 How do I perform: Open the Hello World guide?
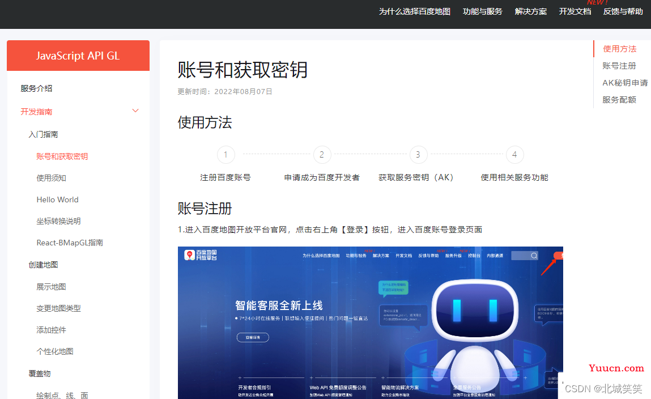tap(57, 199)
